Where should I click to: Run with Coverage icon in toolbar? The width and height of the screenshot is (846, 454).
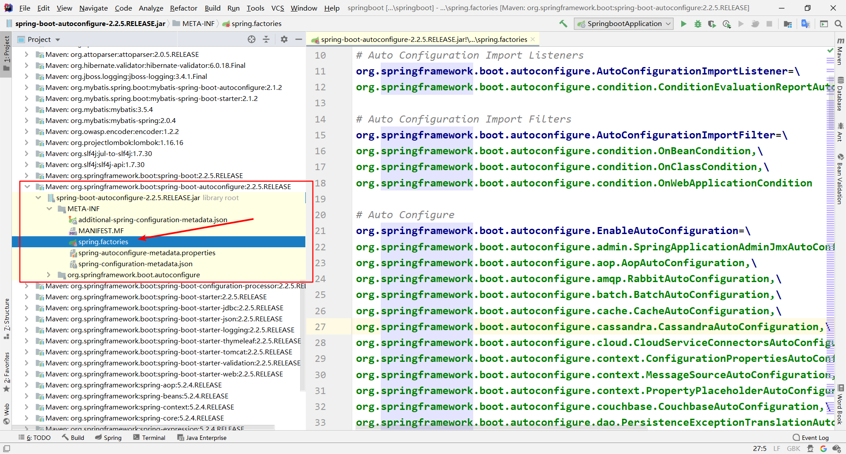[x=712, y=24]
